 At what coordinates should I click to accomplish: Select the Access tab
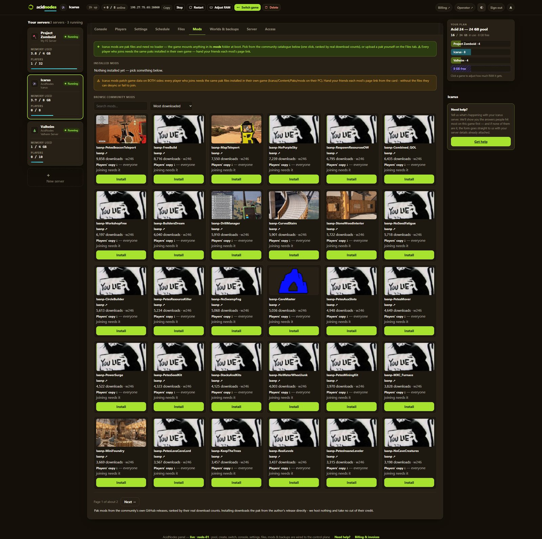270,29
